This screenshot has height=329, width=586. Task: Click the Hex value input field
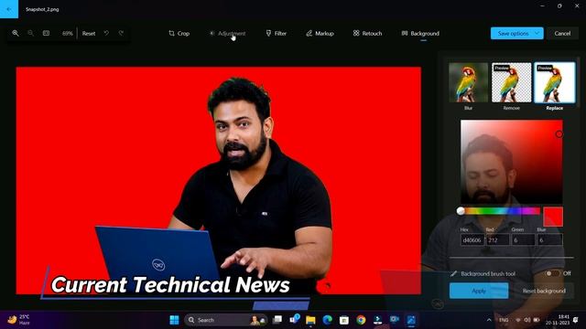[x=472, y=239]
